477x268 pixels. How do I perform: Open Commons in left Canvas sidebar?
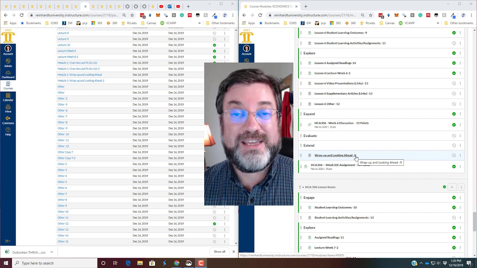click(8, 120)
